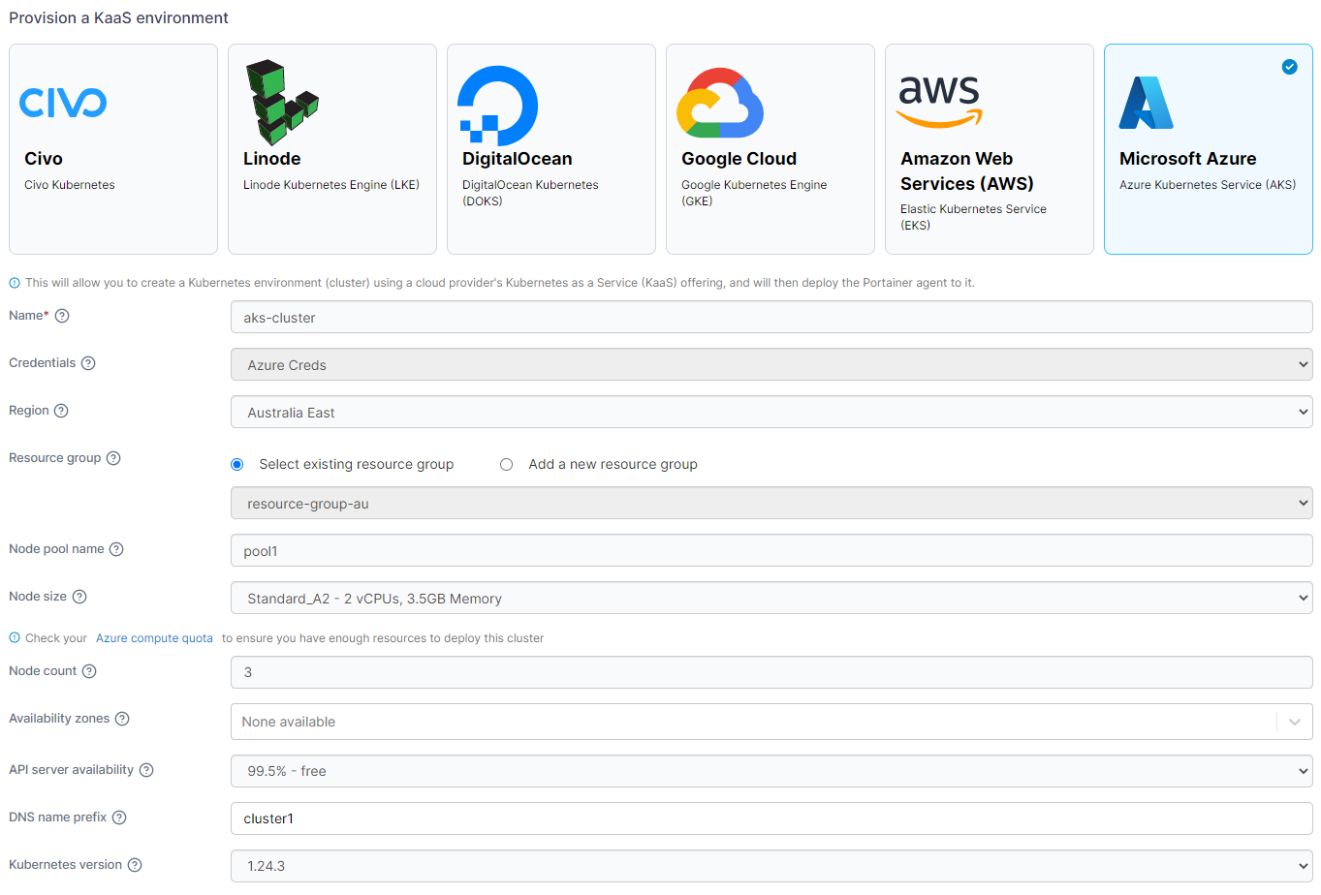This screenshot has height=895, width=1321.
Task: Open the API server availability dropdown
Action: click(x=771, y=771)
